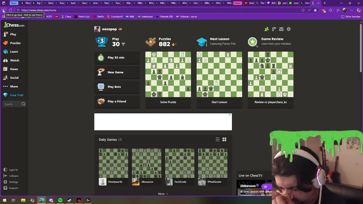This screenshot has width=363, height=204.
Task: Open the Chess bookmark
Action: tap(66, 16)
